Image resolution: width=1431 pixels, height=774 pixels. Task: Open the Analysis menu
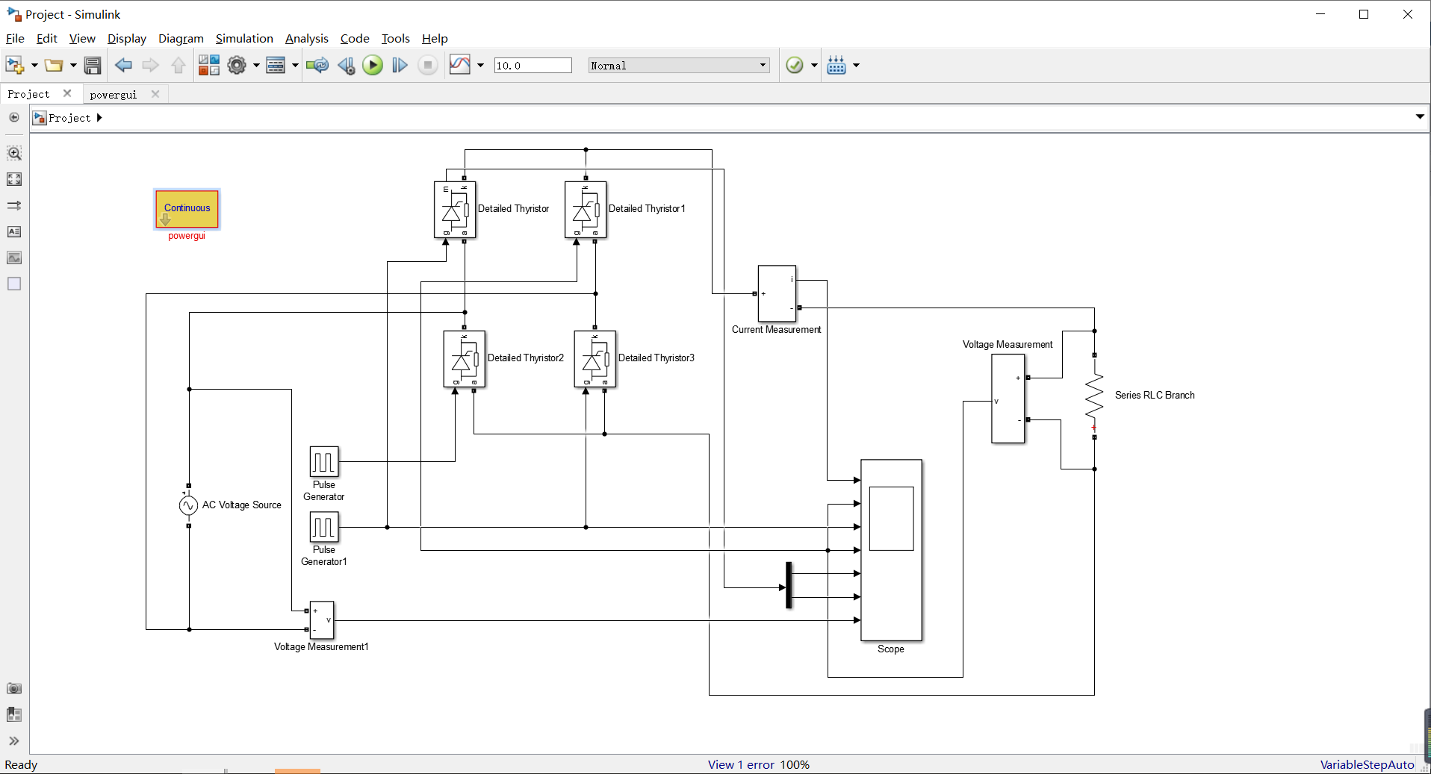(306, 39)
